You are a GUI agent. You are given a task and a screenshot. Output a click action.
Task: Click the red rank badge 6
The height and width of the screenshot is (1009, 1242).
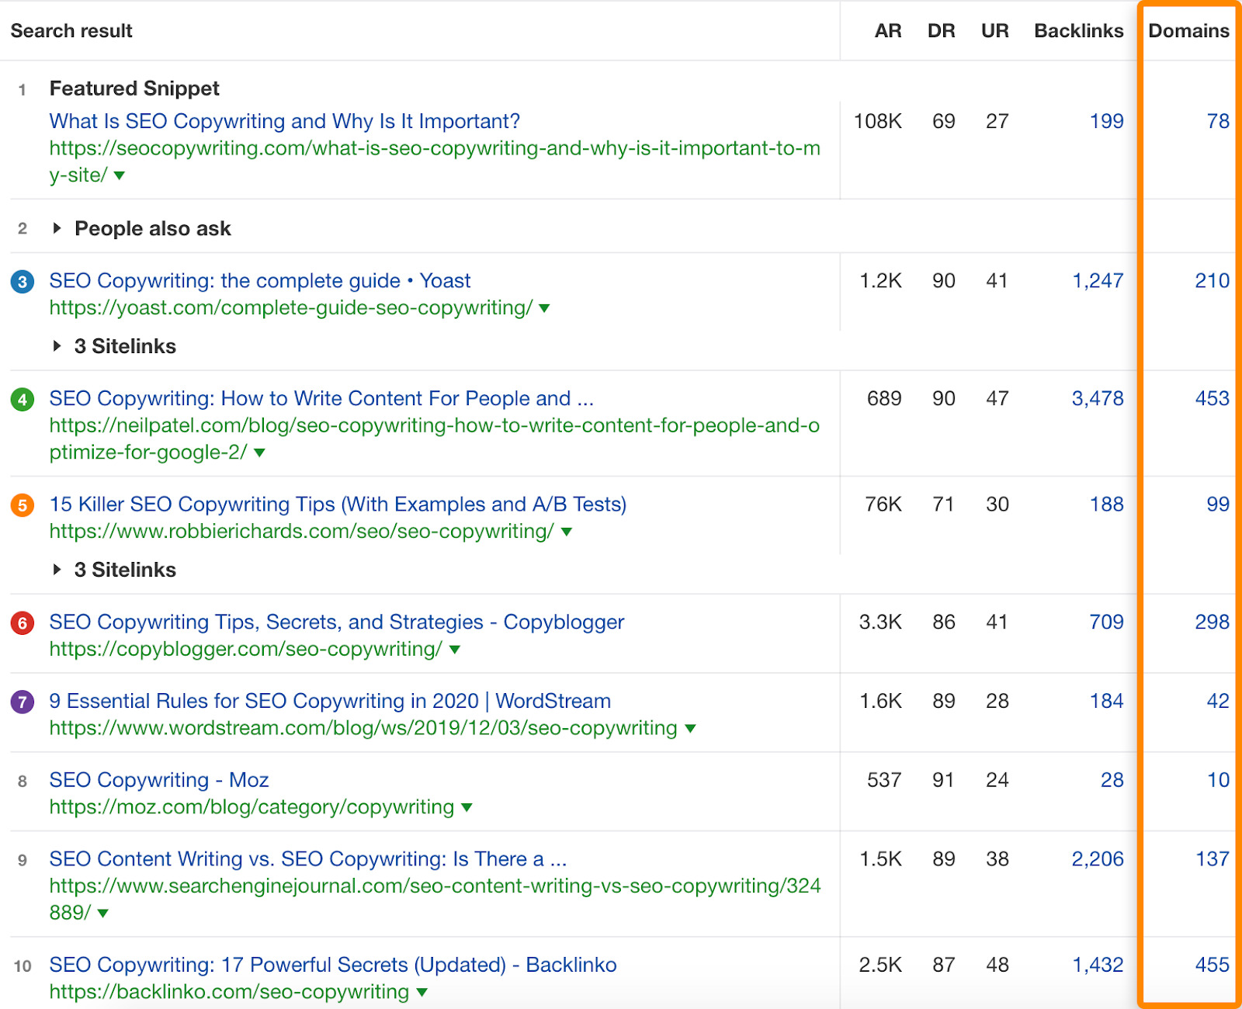click(22, 622)
